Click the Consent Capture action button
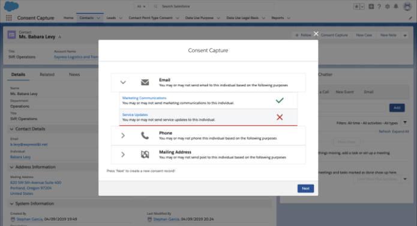This screenshot has height=226, width=417. click(x=334, y=35)
